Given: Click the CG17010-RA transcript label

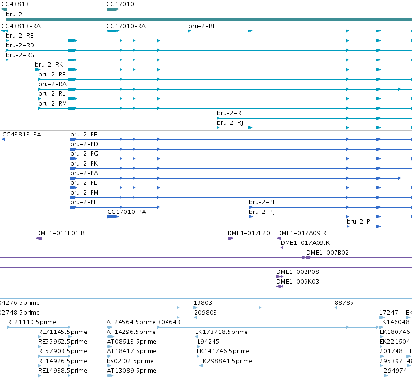Looking at the screenshot, I should (x=126, y=26).
